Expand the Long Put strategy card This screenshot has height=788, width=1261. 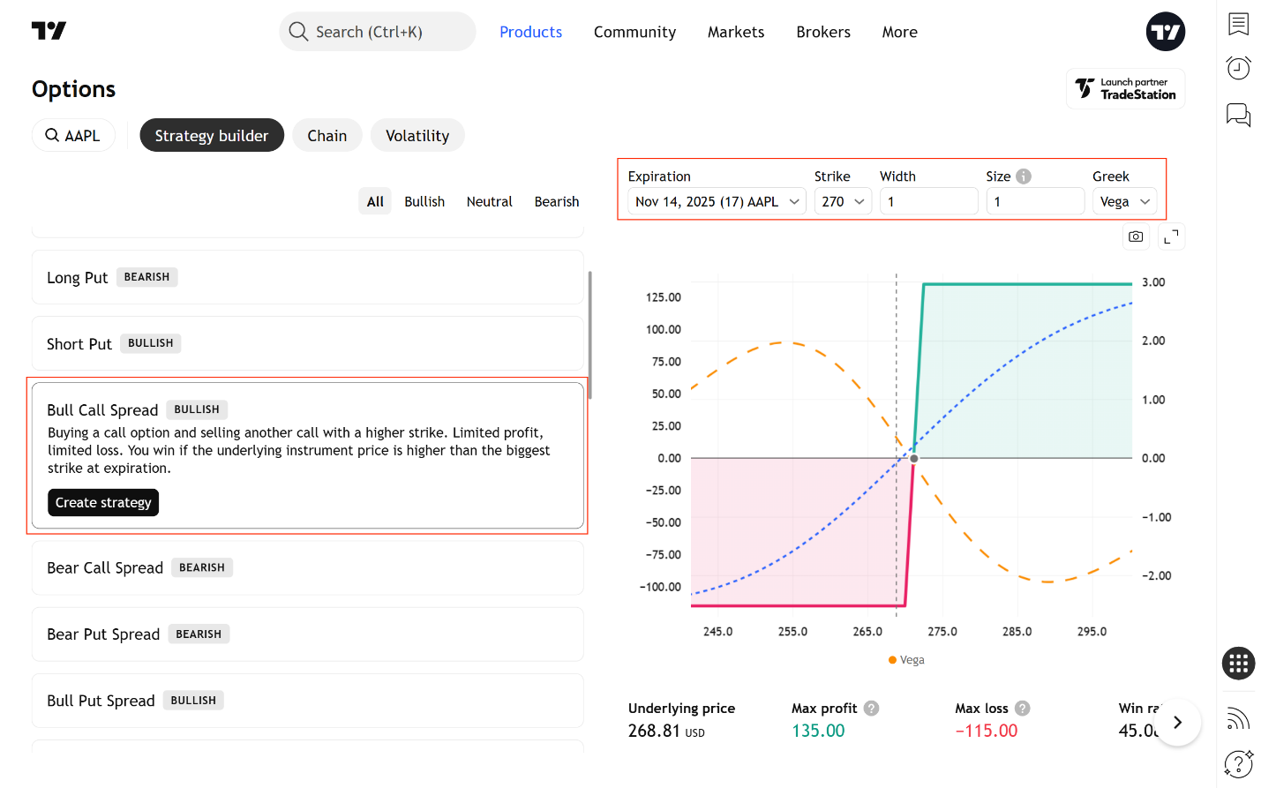coord(308,277)
